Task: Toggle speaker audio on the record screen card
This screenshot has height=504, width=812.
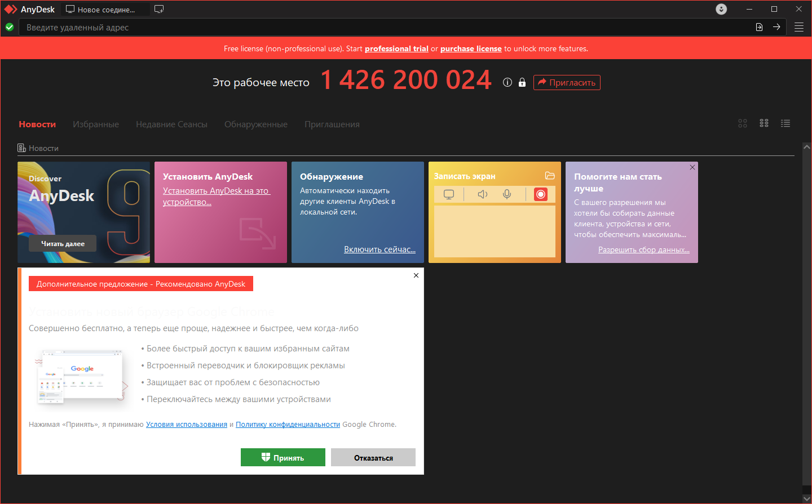Action: coord(483,194)
